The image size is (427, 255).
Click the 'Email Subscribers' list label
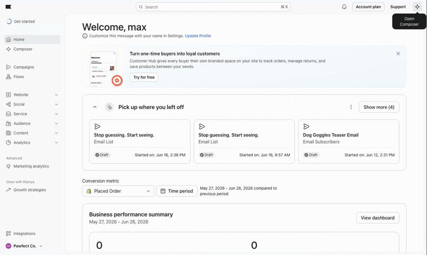[321, 142]
